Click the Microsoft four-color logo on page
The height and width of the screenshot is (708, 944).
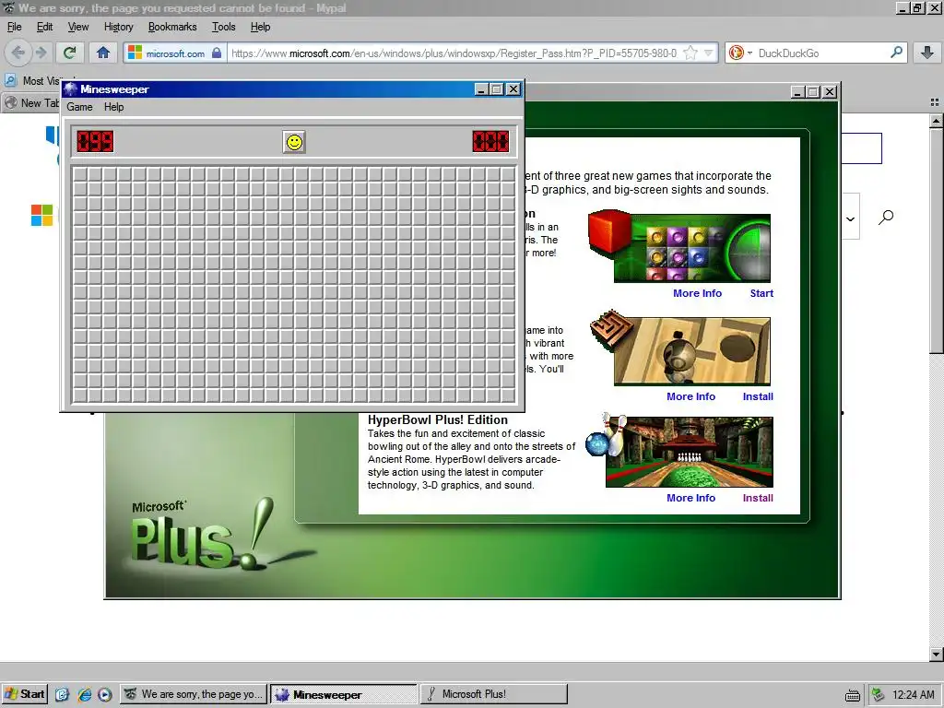coord(41,215)
